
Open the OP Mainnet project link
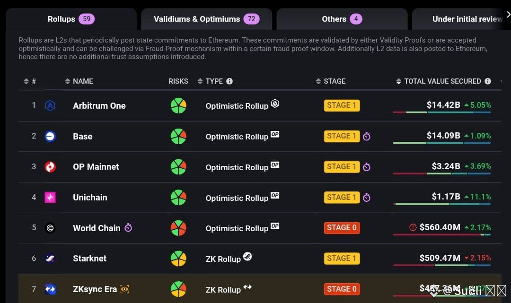[96, 167]
